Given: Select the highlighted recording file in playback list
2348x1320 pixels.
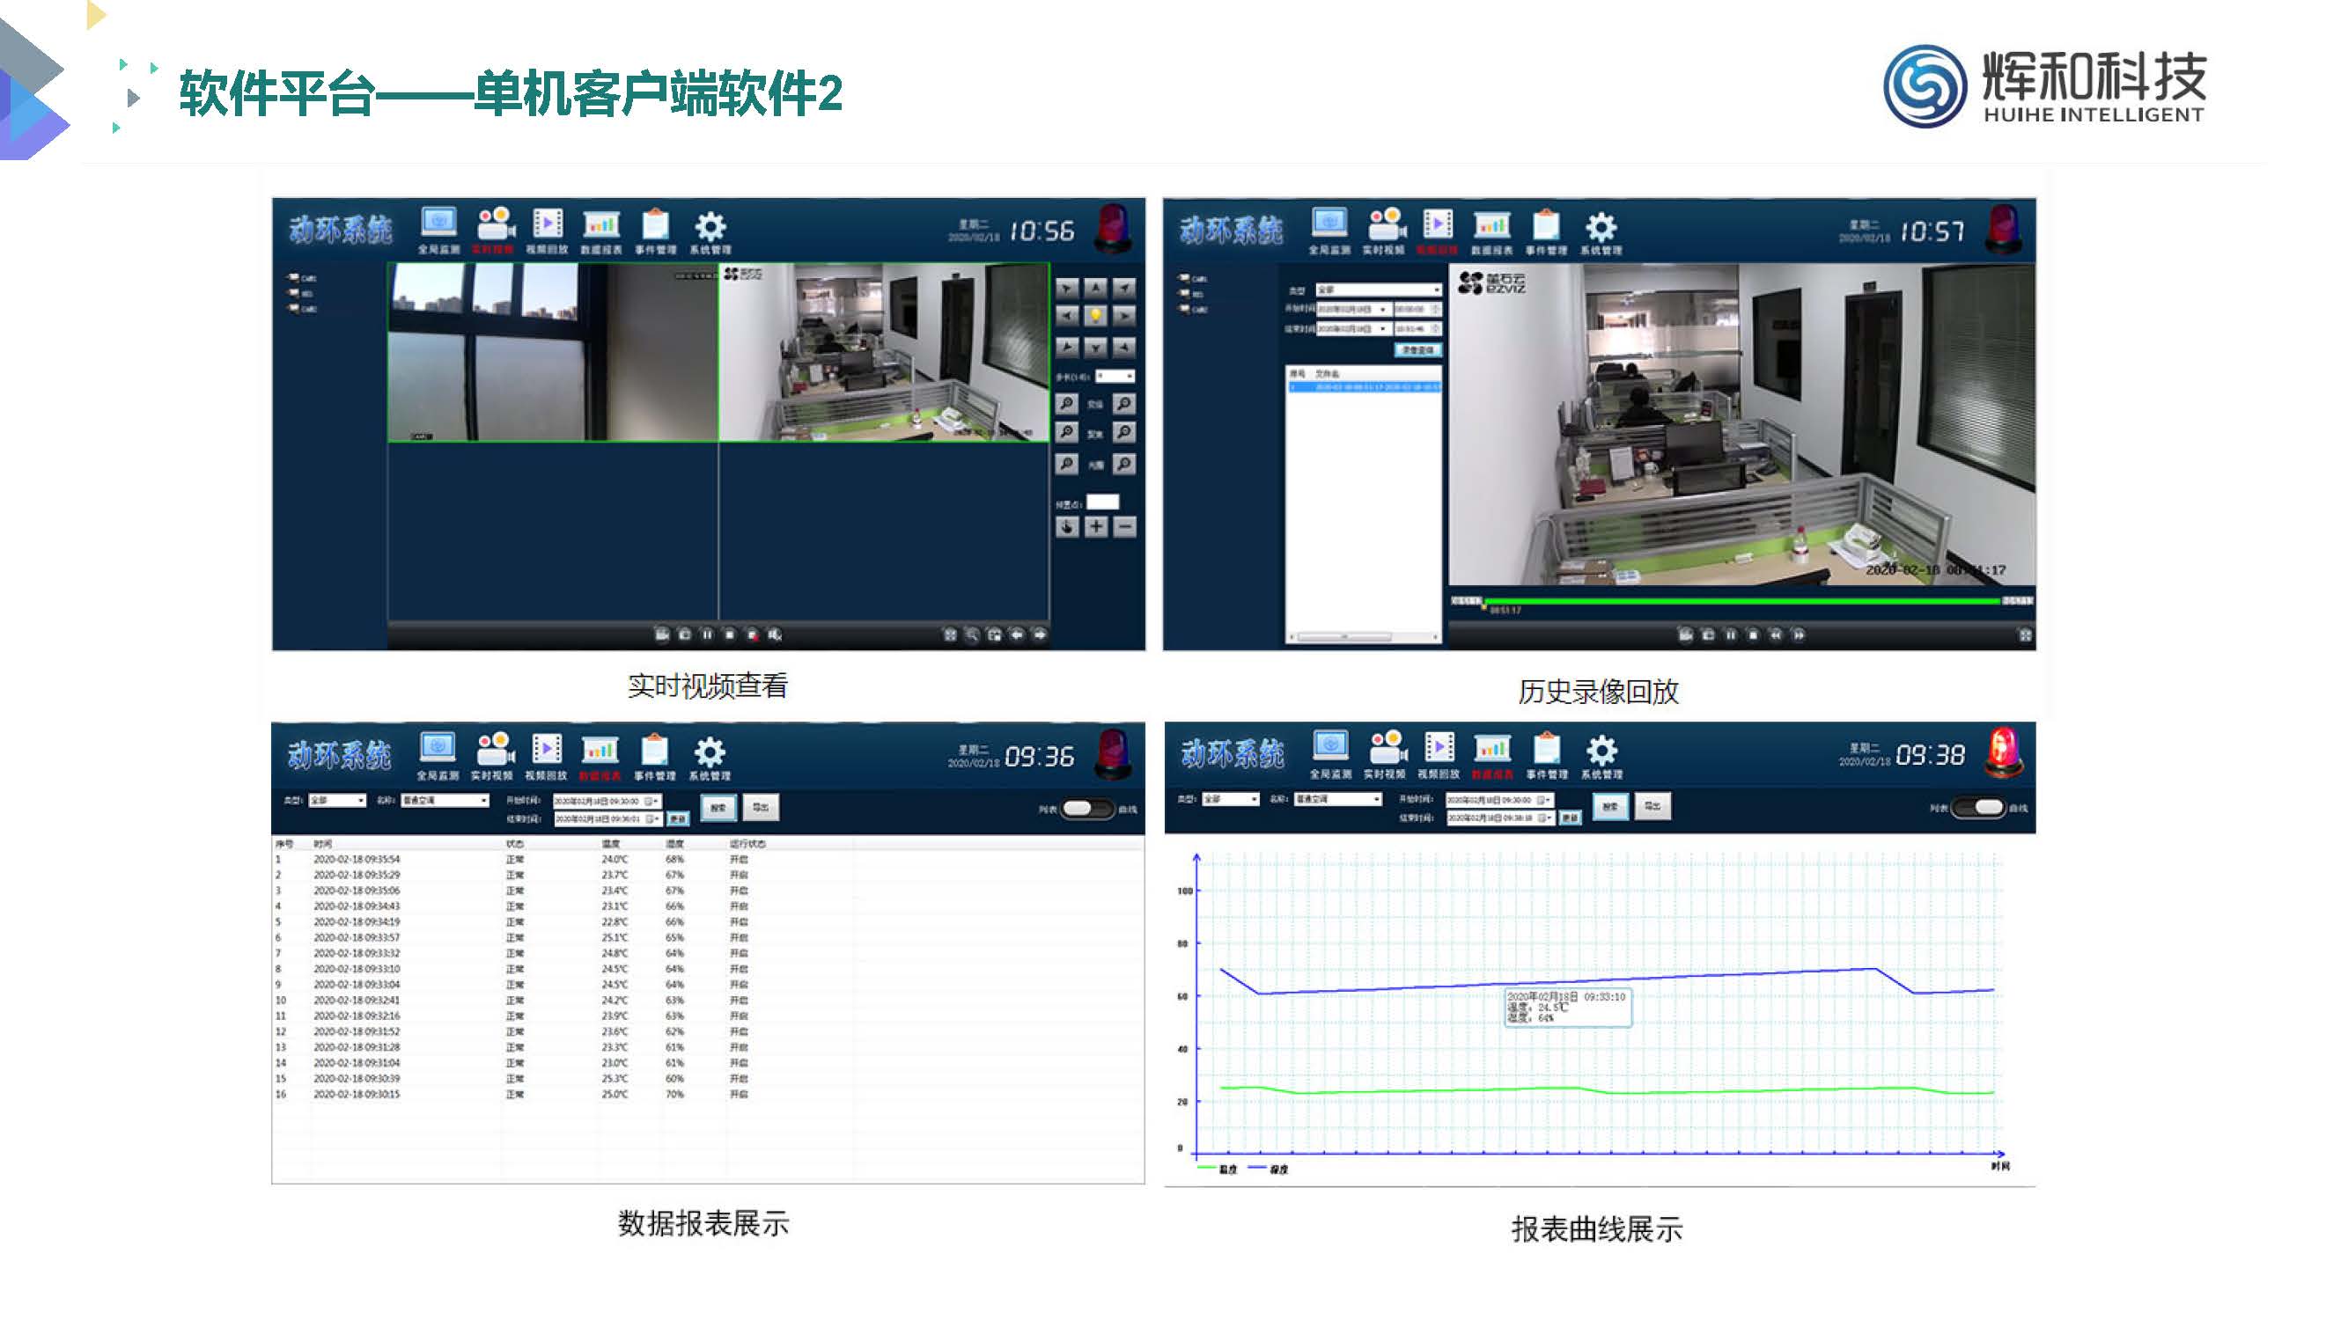Looking at the screenshot, I should [x=1365, y=388].
